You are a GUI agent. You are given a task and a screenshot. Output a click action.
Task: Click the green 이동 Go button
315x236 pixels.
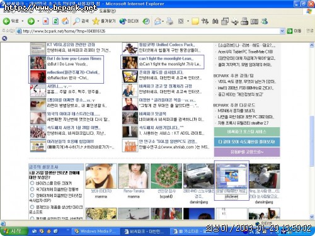(x=294, y=31)
